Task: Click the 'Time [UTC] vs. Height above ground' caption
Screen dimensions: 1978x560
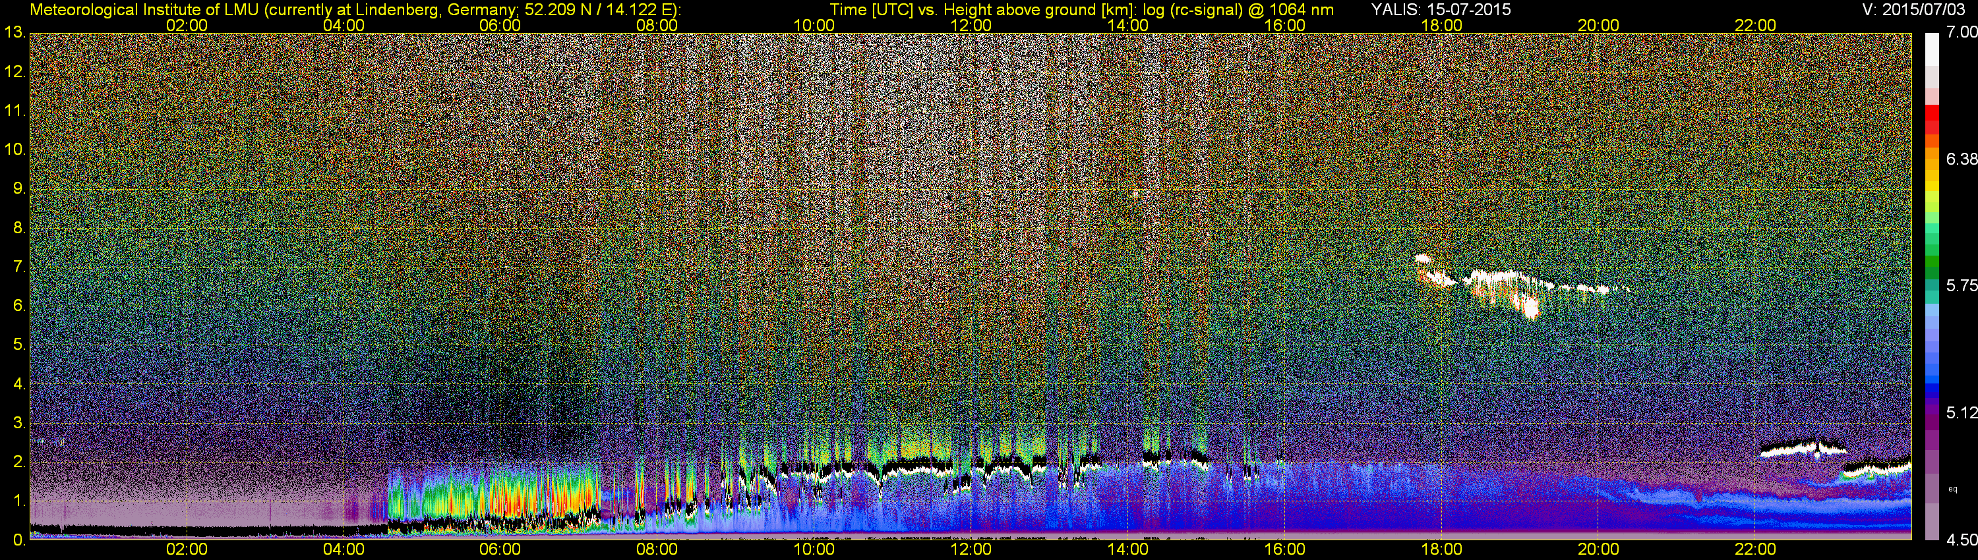Action: click(x=1081, y=9)
